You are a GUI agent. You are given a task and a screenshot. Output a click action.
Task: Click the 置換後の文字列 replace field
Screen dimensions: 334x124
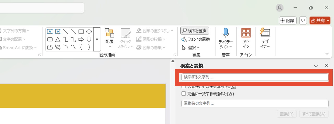(255, 103)
